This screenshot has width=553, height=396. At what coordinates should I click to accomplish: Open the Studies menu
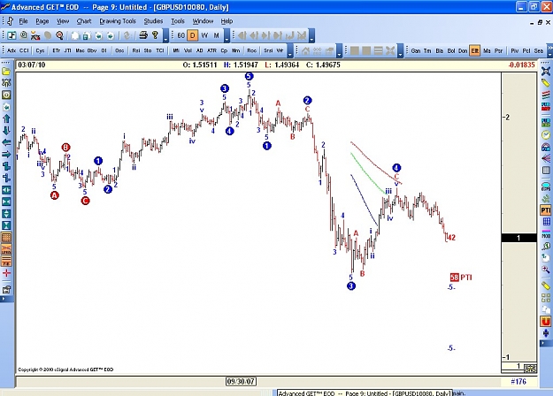click(153, 21)
